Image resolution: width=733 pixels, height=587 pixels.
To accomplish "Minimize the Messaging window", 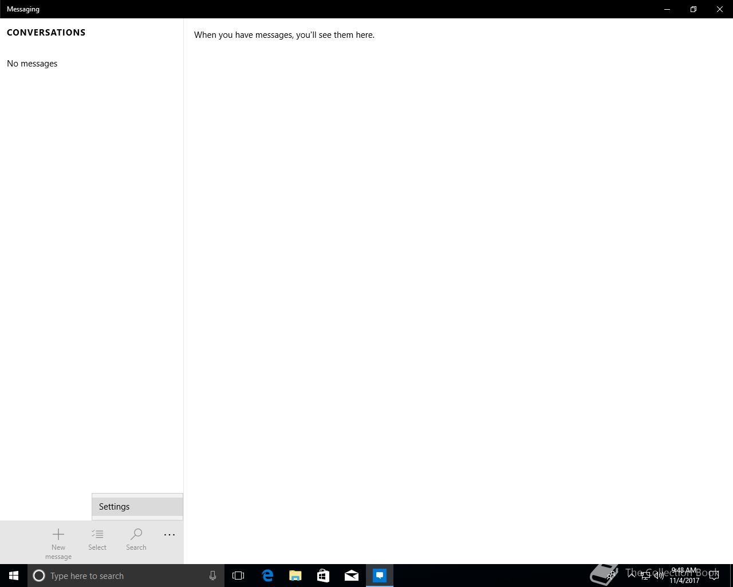I will [667, 9].
